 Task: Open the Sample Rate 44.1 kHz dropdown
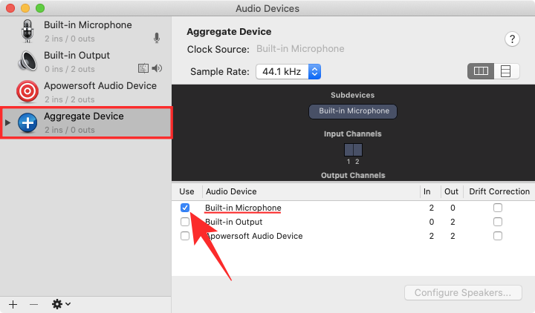pyautogui.click(x=288, y=71)
